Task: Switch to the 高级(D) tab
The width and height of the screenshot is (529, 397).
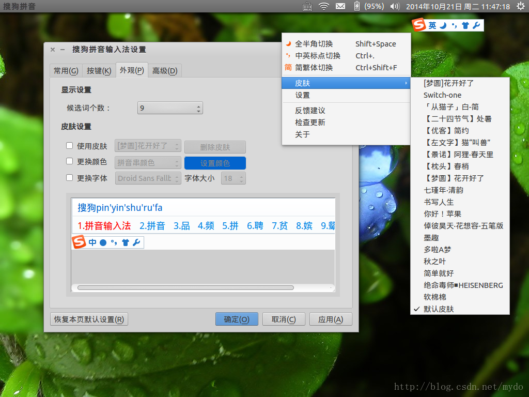Action: pyautogui.click(x=165, y=70)
